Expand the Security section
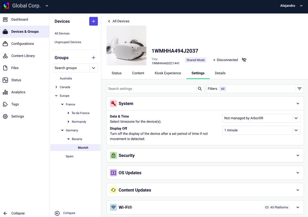 point(298,155)
